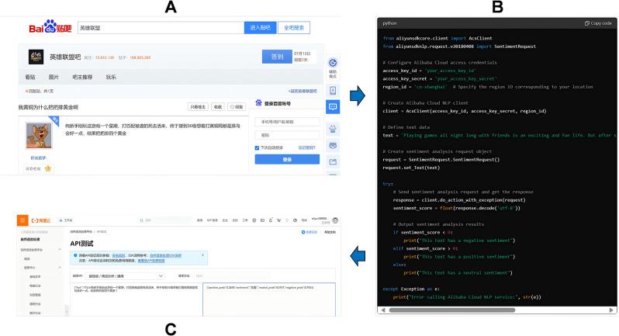Click the blue 签到 sign-in button
The width and height of the screenshot is (619, 336).
coord(277,57)
